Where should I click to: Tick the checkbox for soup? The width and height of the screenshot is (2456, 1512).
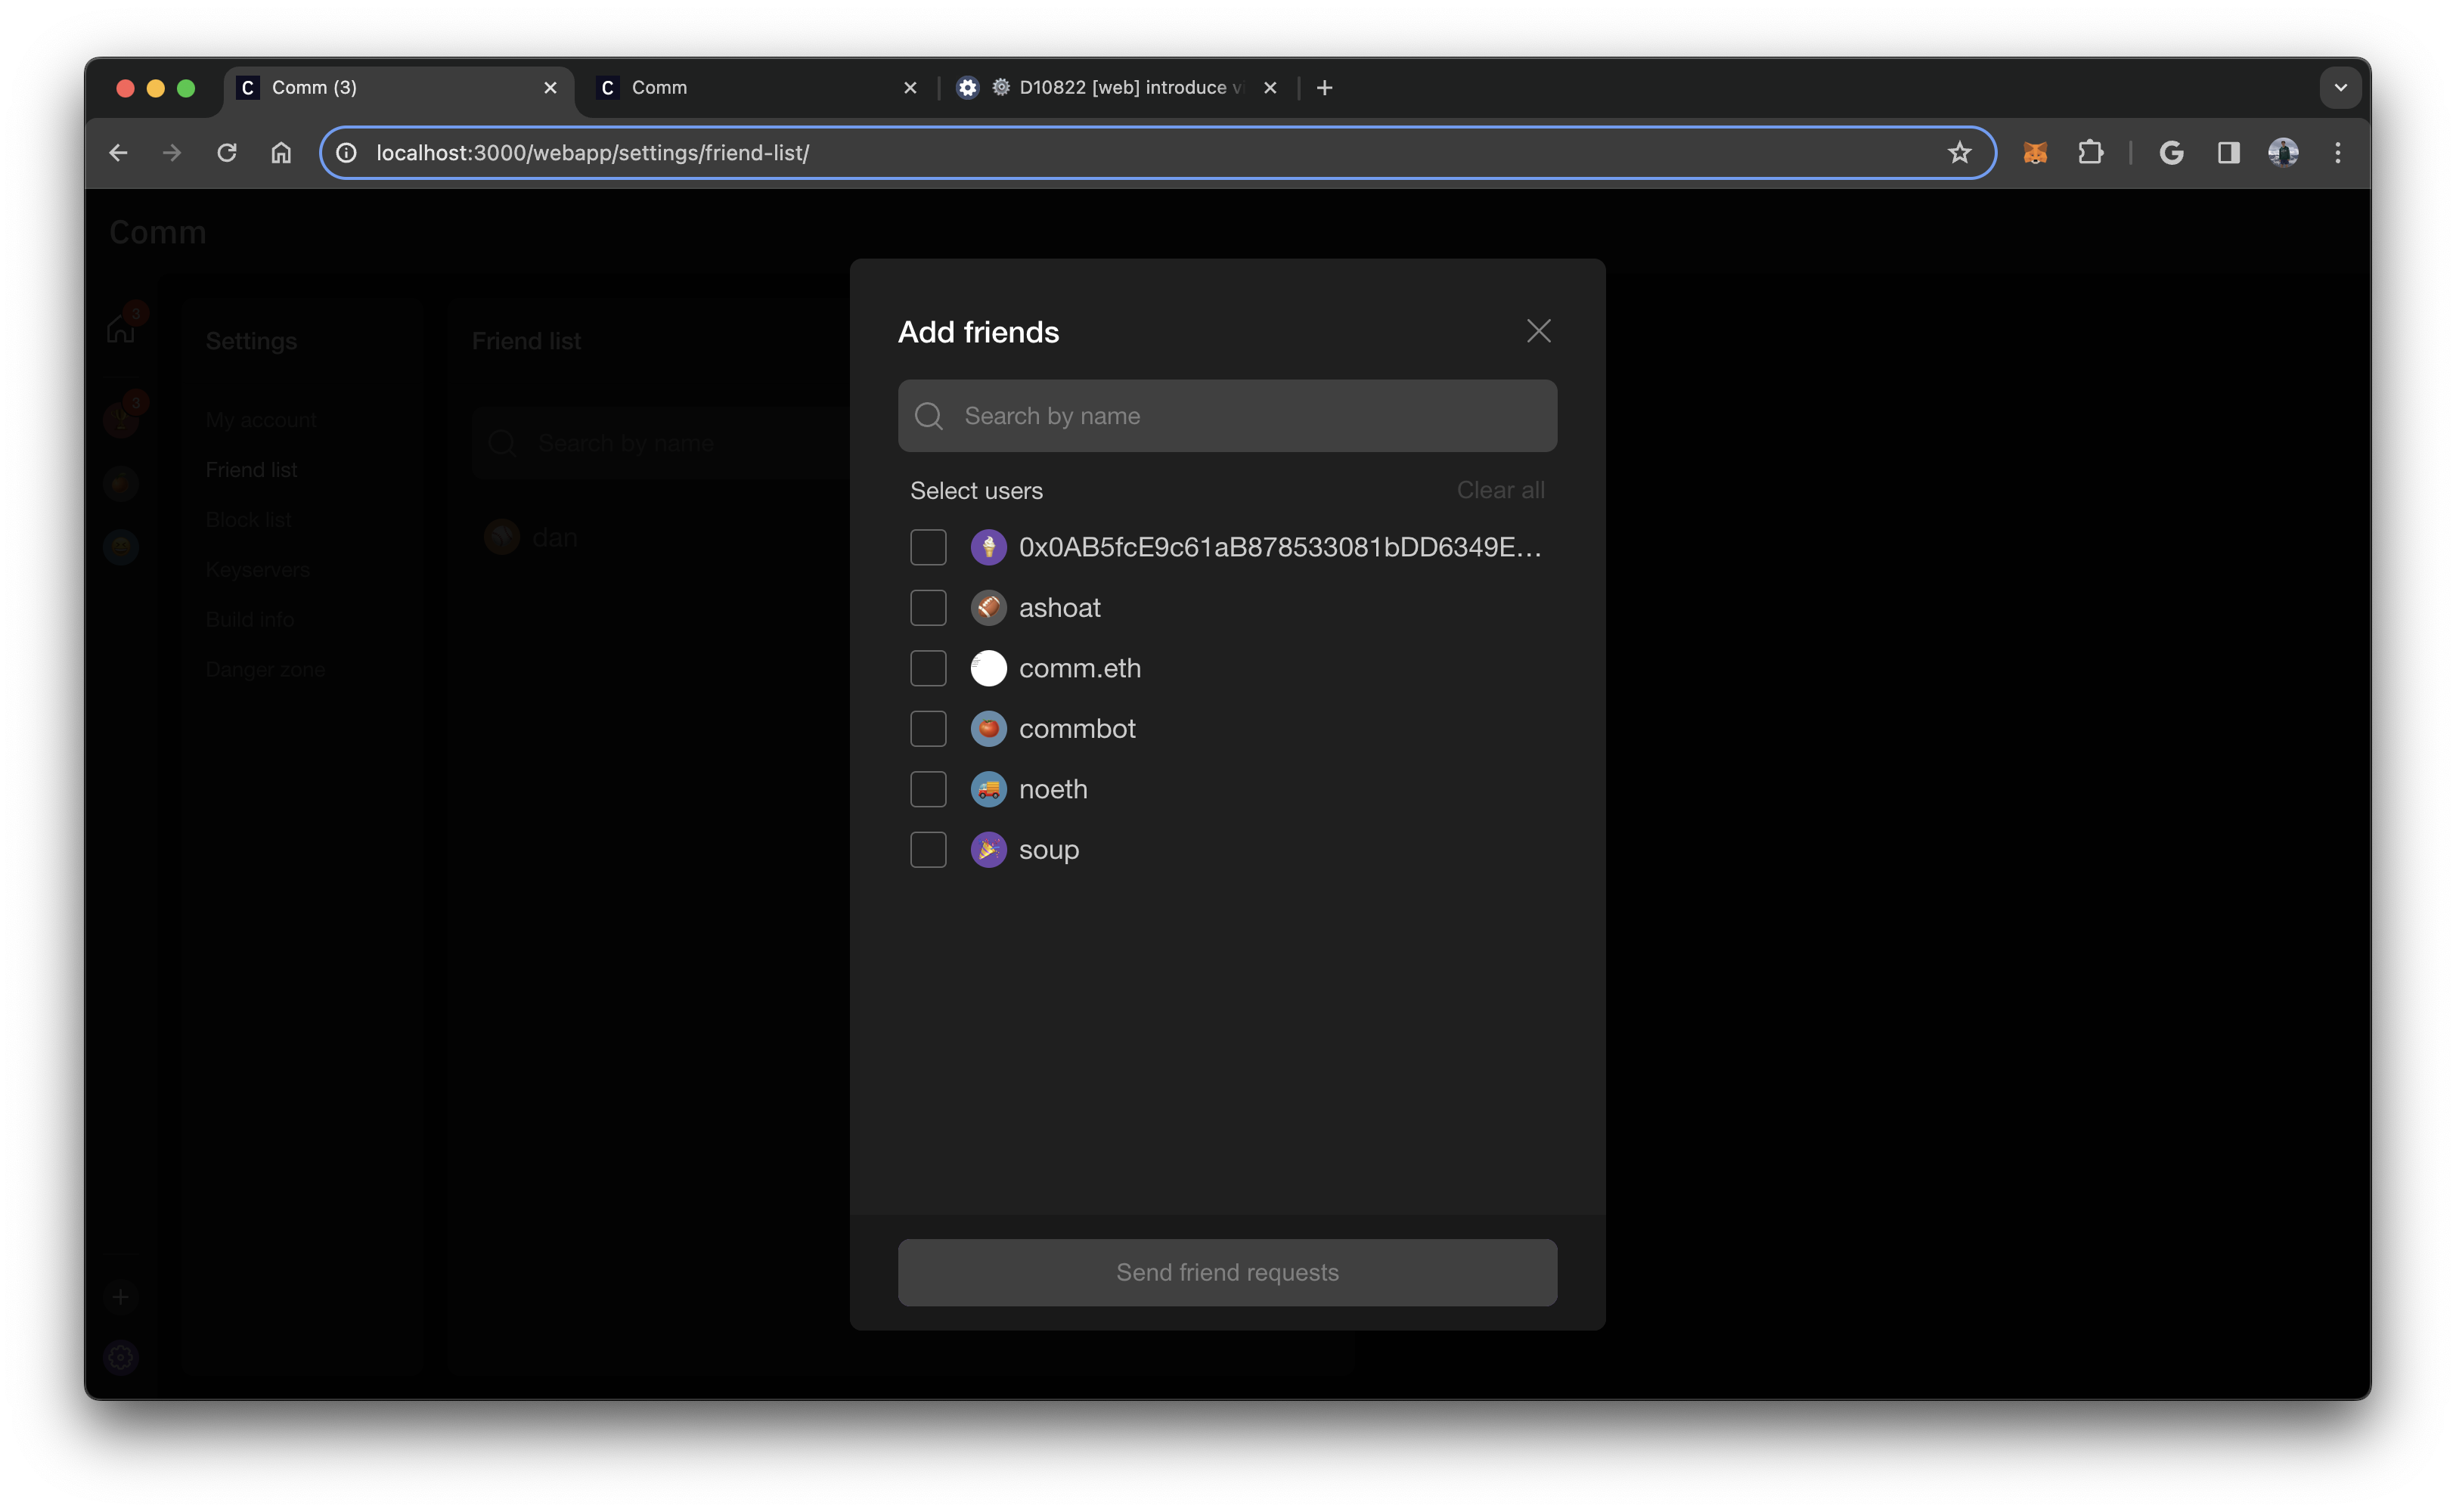coord(928,850)
